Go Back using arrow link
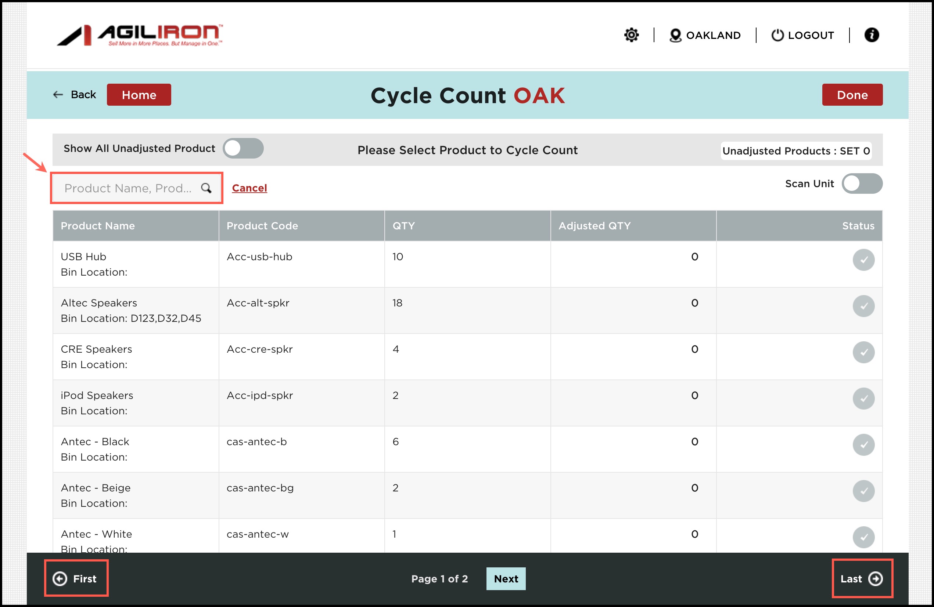The width and height of the screenshot is (934, 607). point(75,95)
